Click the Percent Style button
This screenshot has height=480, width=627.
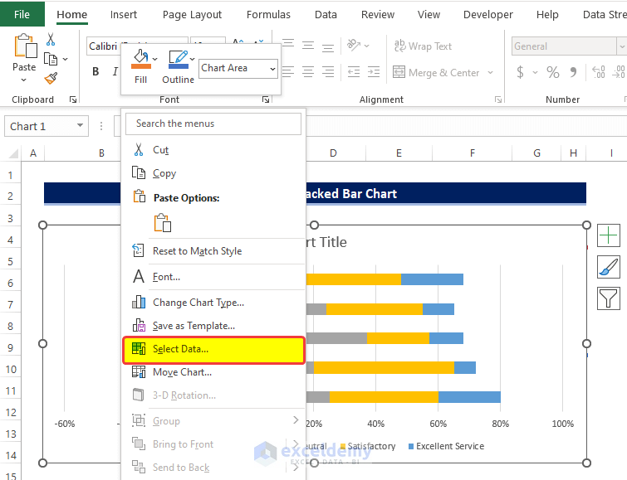click(553, 73)
